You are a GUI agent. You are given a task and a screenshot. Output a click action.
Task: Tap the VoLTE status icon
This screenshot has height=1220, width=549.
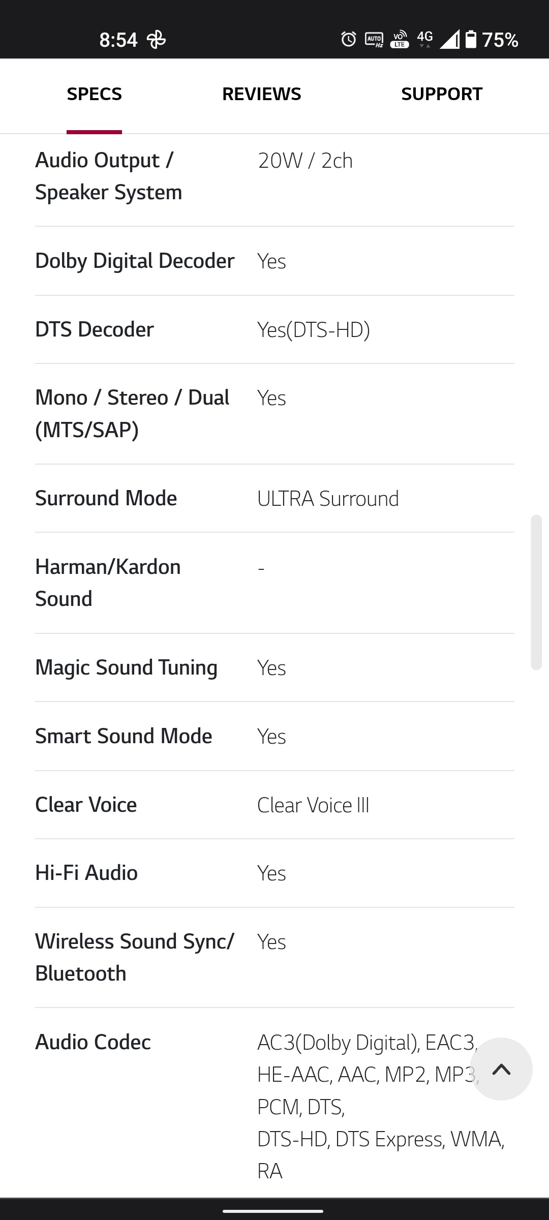click(400, 39)
